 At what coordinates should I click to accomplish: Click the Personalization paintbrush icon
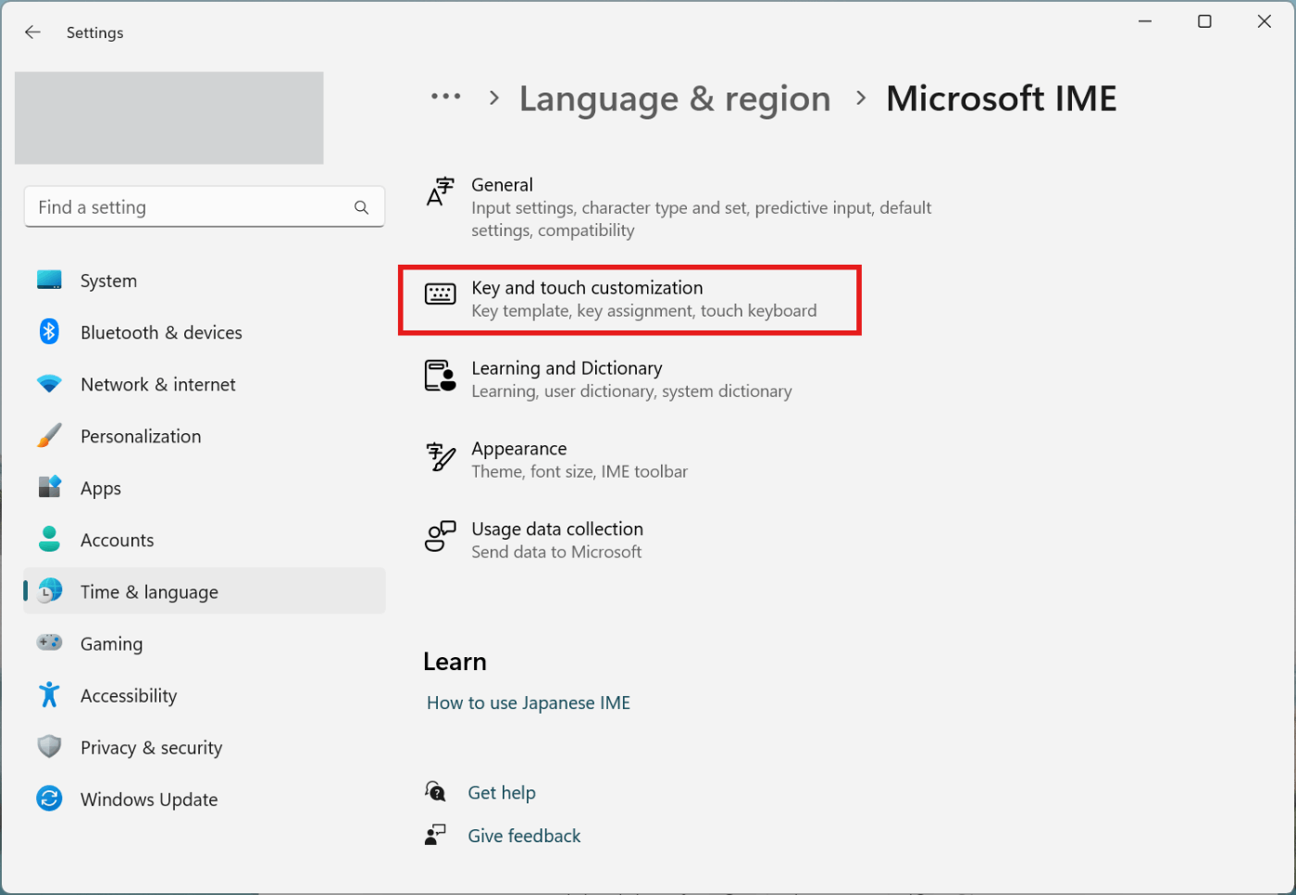[x=49, y=435]
